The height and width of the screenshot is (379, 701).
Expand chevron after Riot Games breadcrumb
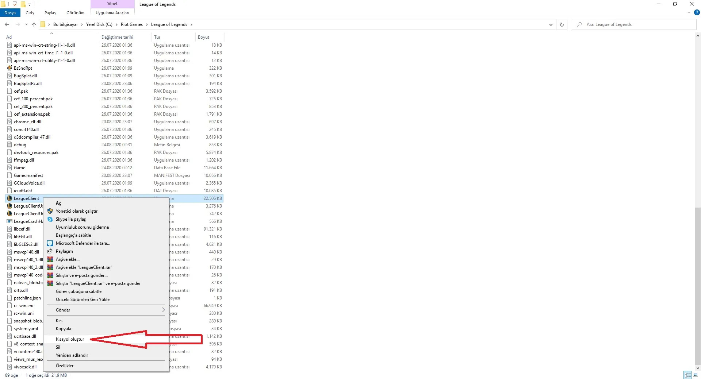pyautogui.click(x=147, y=24)
